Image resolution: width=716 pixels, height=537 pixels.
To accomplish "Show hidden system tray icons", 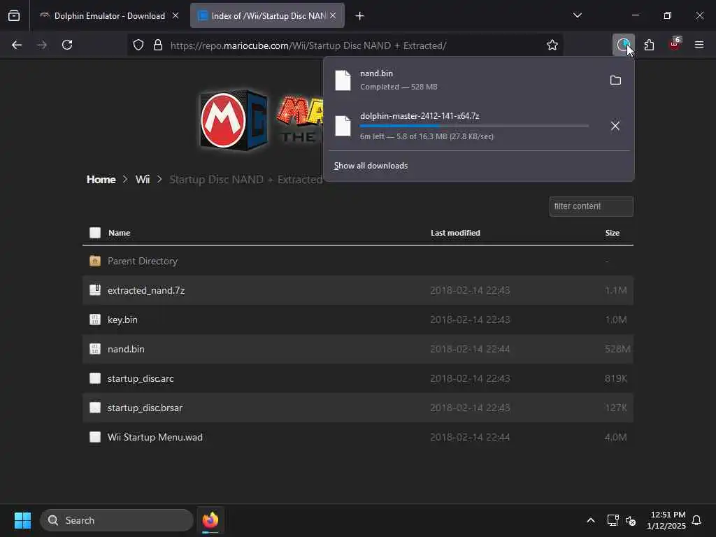I will [x=590, y=520].
